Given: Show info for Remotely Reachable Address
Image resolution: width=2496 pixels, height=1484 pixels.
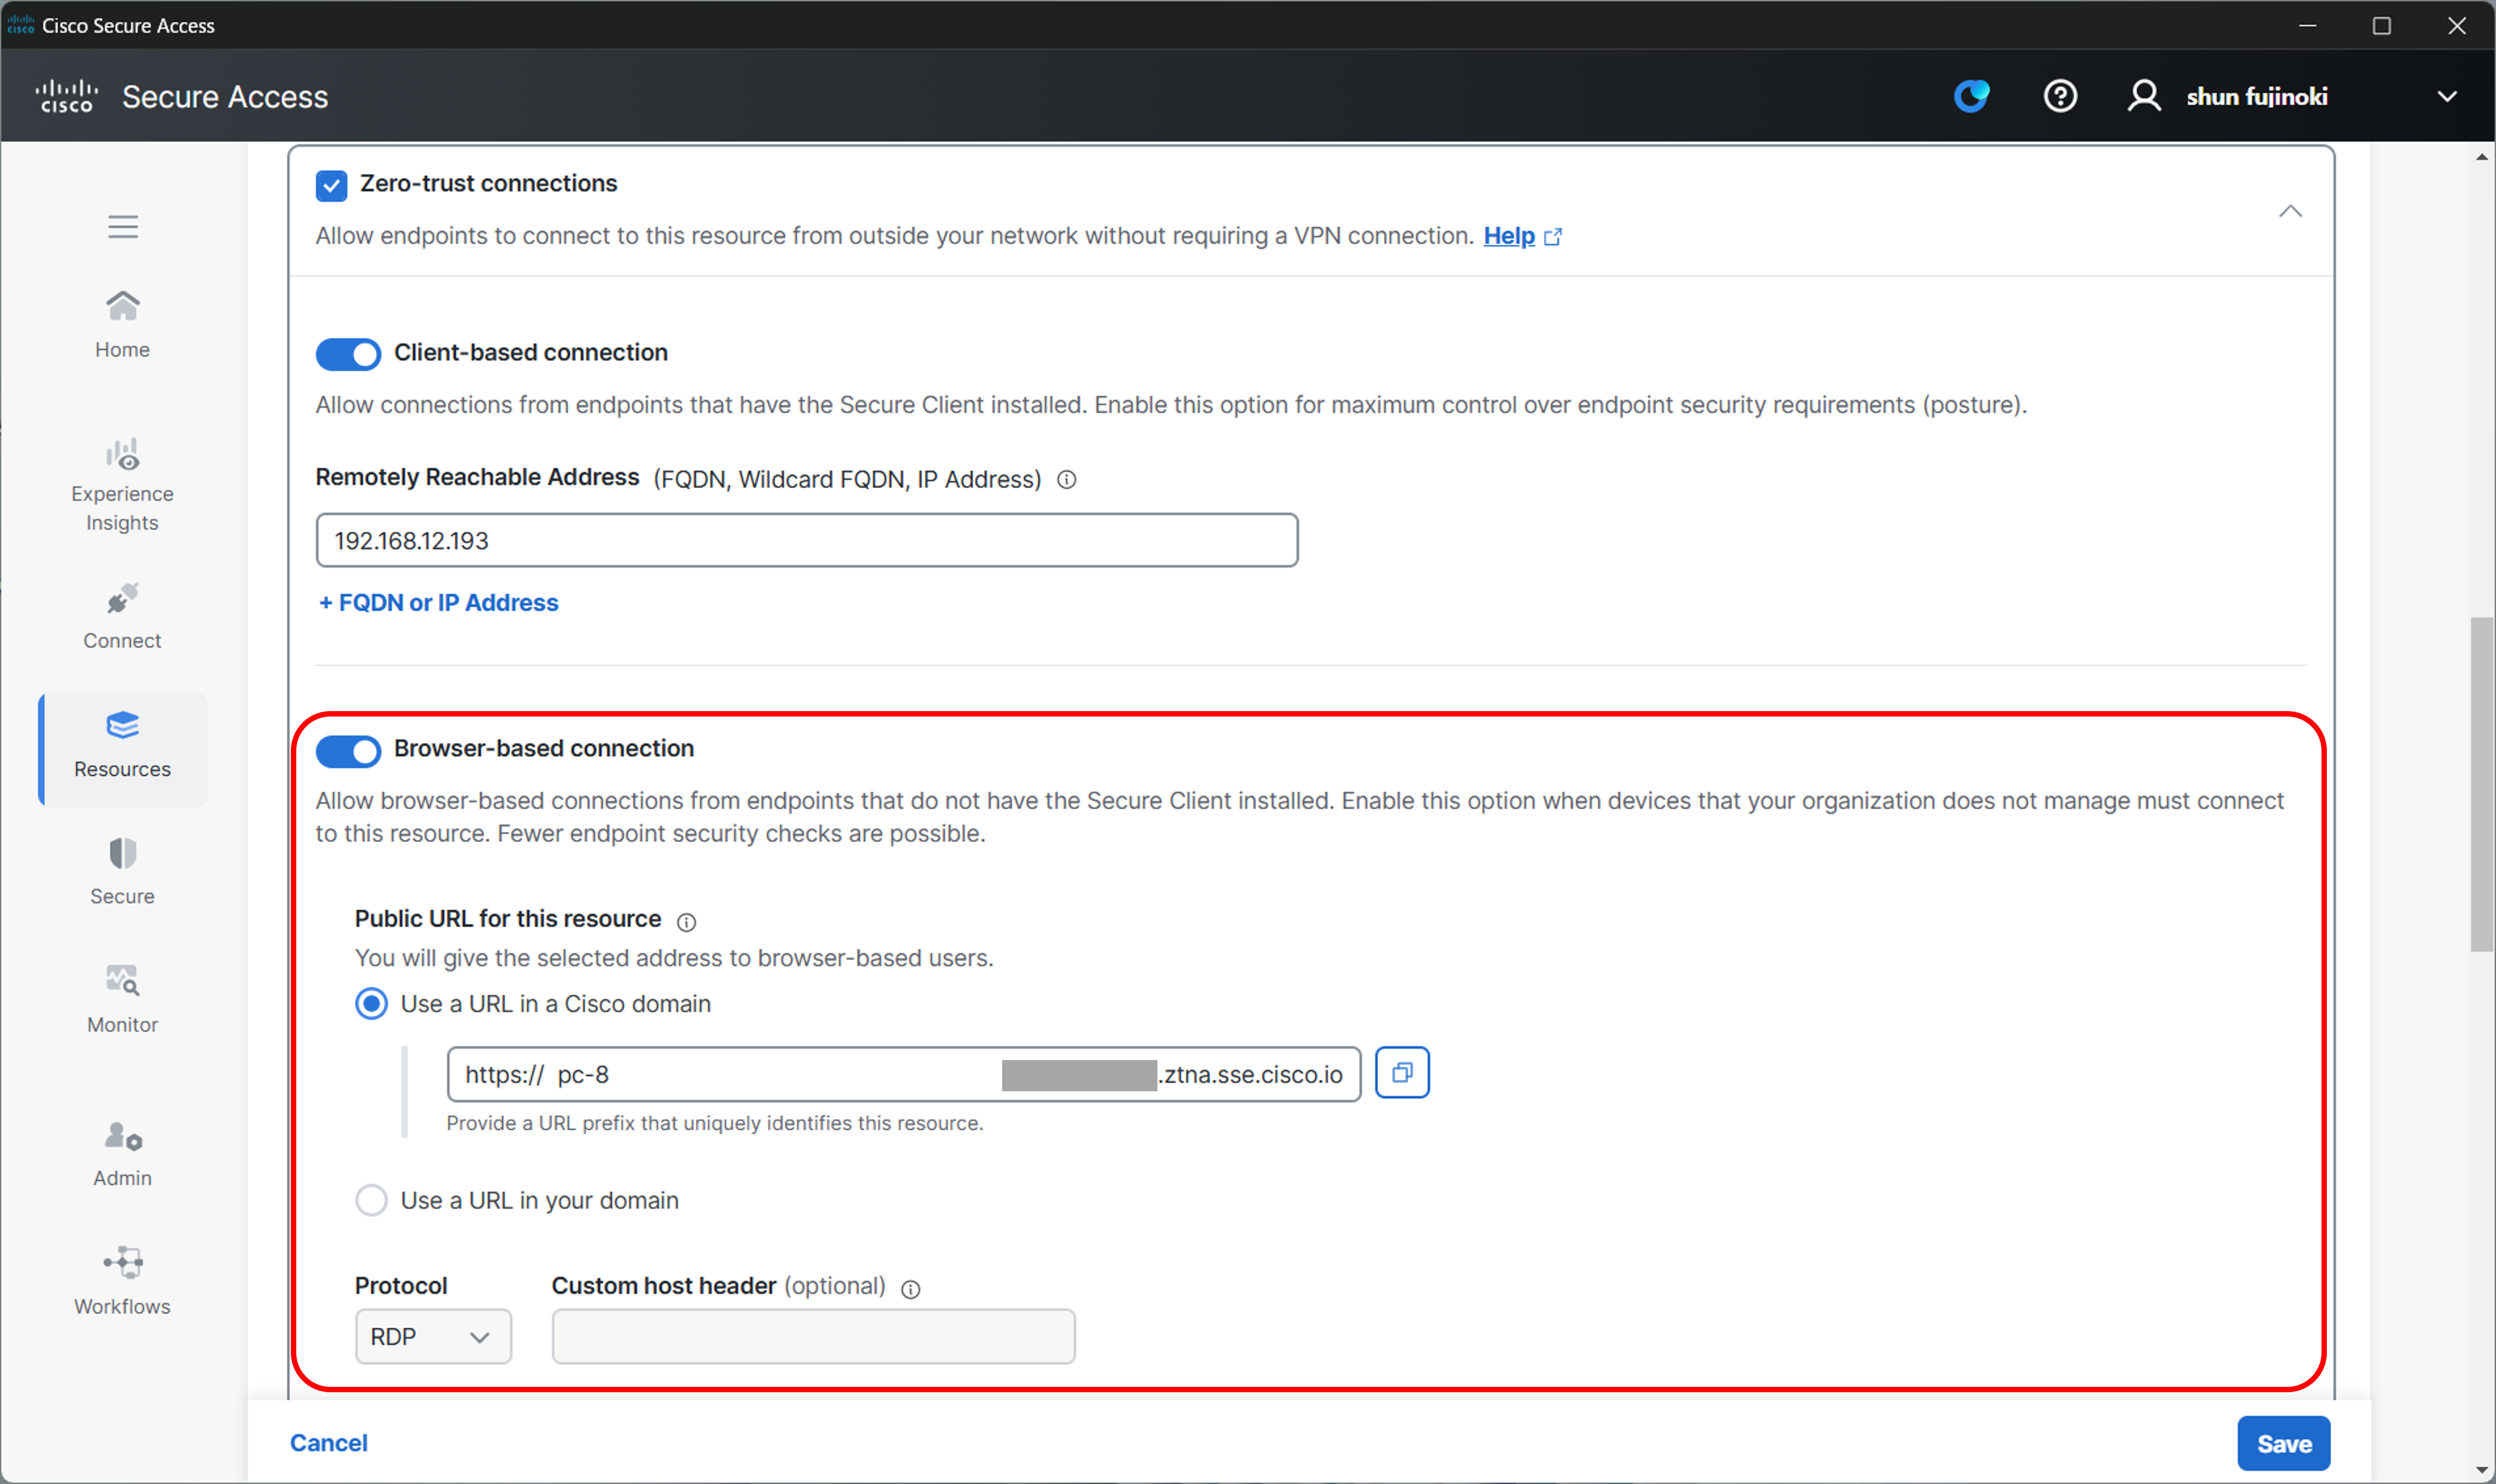Looking at the screenshot, I should point(1066,480).
